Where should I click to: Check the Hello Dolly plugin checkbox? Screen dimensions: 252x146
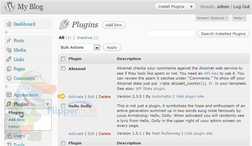63,106
